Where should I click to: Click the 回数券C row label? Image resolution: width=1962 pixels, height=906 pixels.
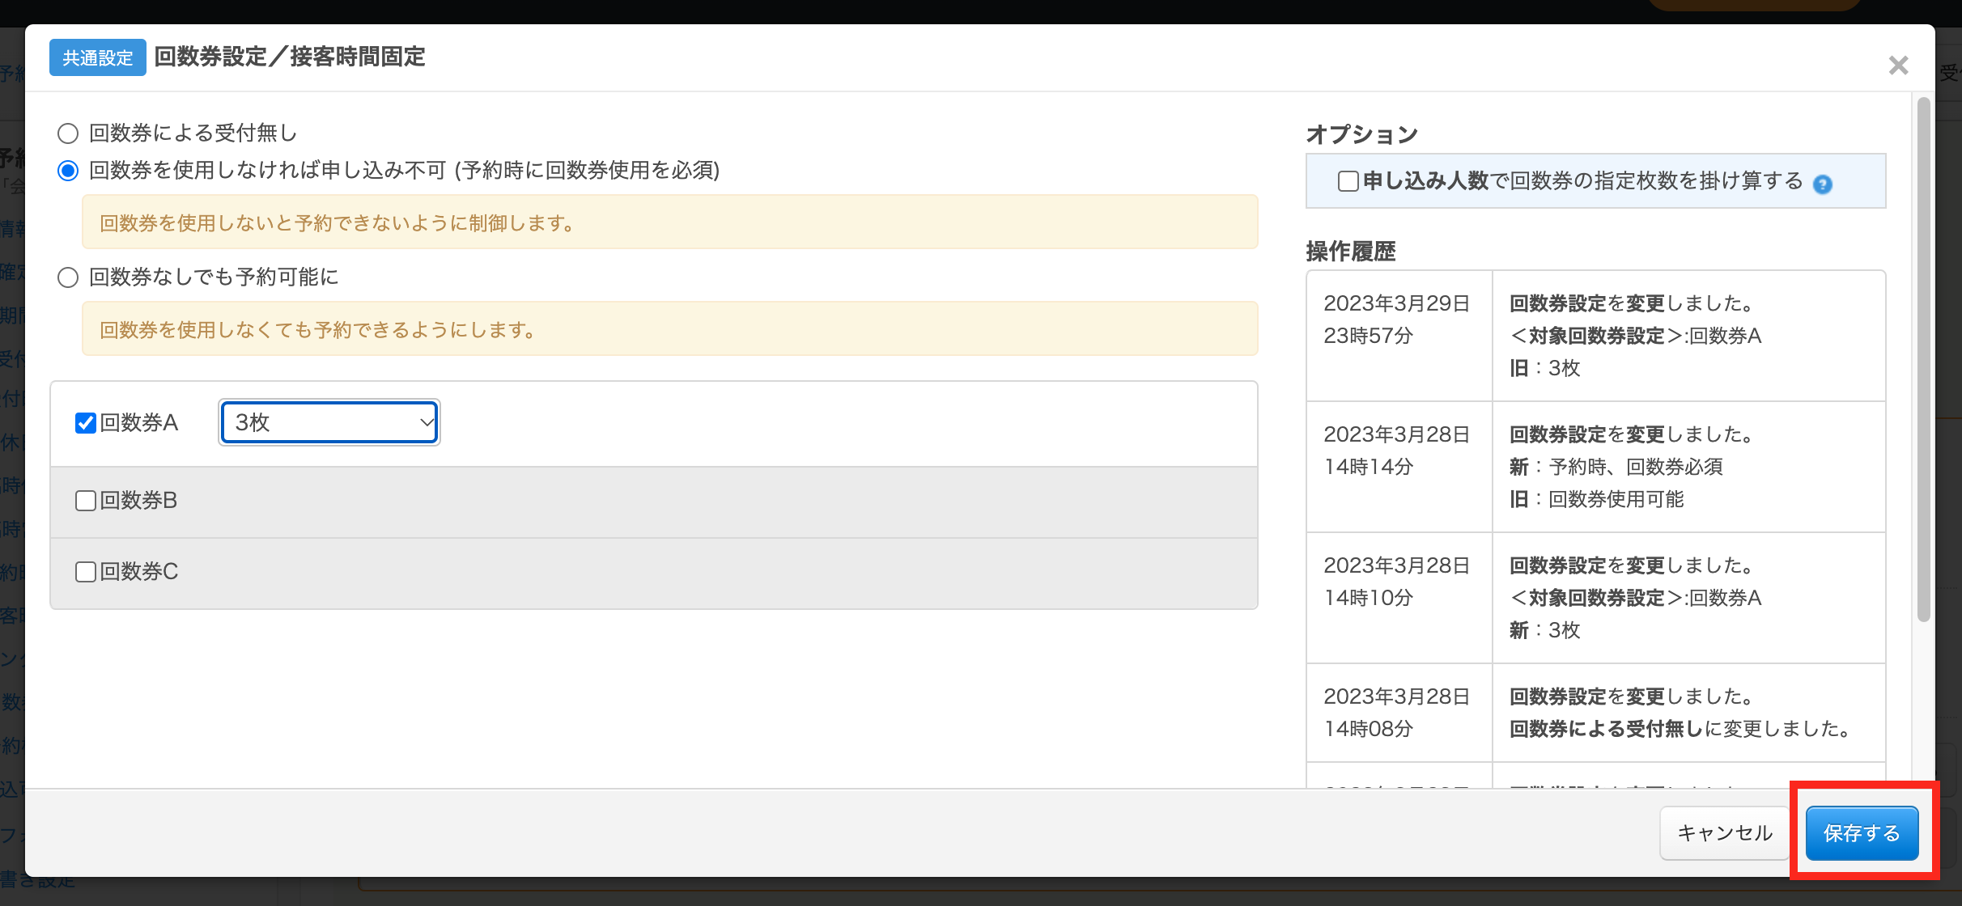pyautogui.click(x=138, y=572)
